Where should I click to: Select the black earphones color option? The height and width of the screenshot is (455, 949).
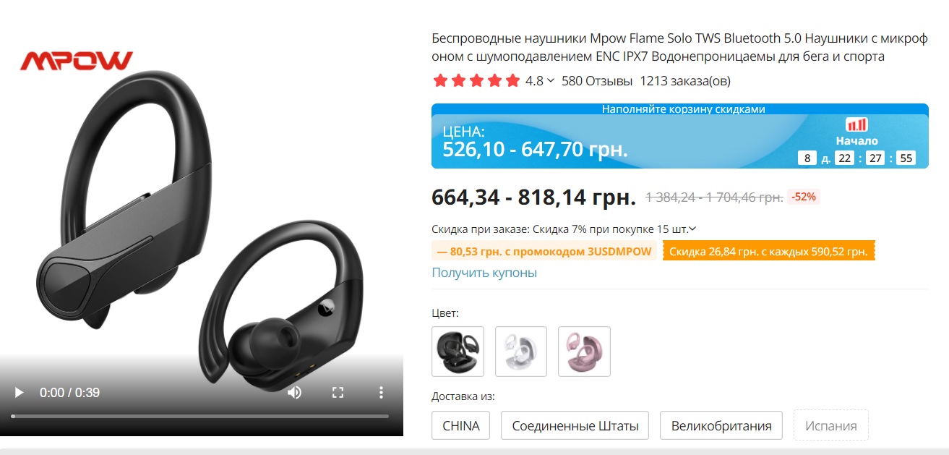coord(458,352)
